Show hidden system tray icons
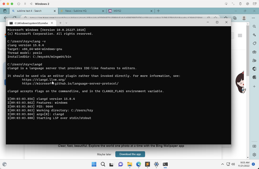 pyautogui.click(x=222, y=164)
